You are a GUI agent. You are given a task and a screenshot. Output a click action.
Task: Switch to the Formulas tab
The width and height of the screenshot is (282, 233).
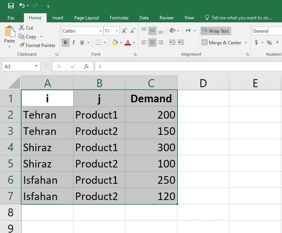(119, 18)
